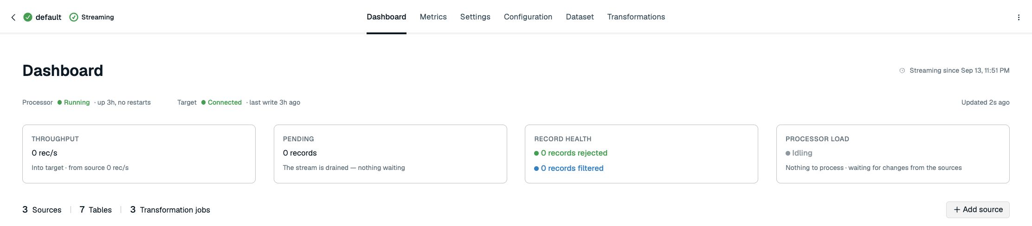Click the "default" pipeline name
This screenshot has height=226, width=1032.
pos(48,17)
